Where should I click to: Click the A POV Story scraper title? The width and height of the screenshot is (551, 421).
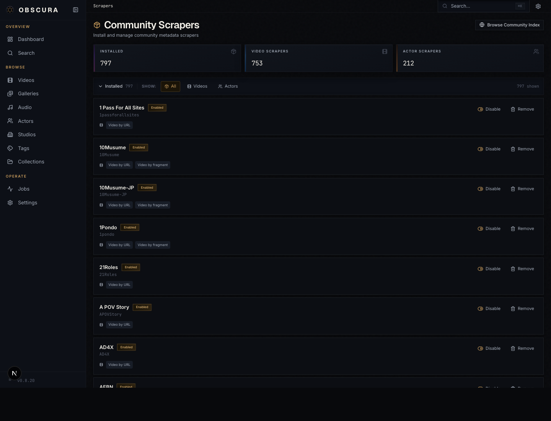(x=114, y=307)
